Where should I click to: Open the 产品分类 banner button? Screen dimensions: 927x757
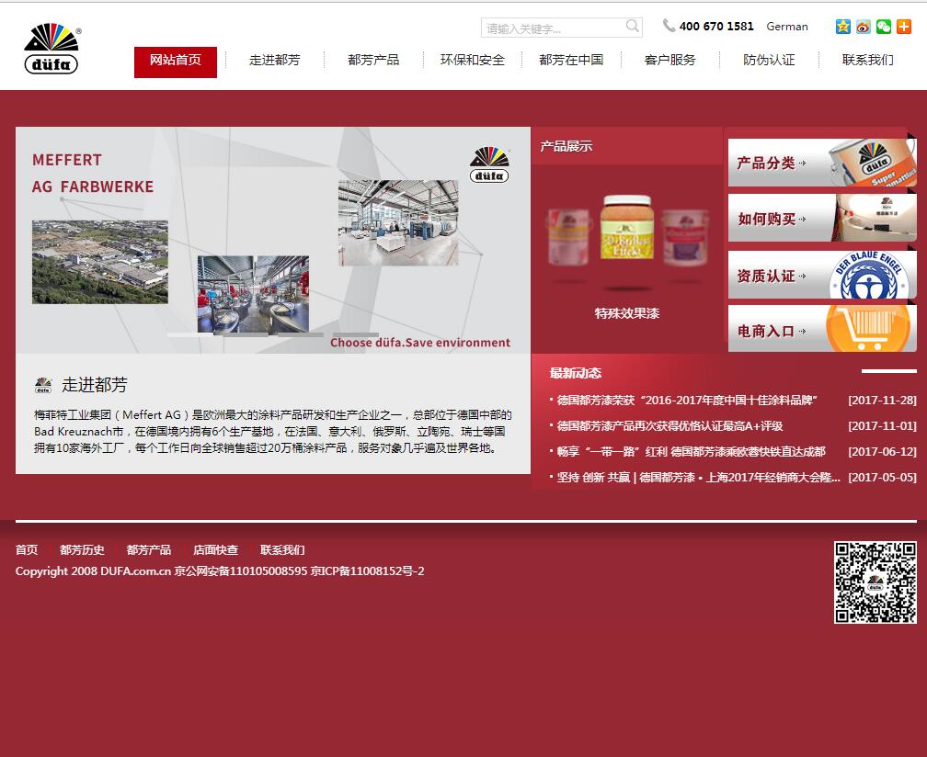click(822, 163)
